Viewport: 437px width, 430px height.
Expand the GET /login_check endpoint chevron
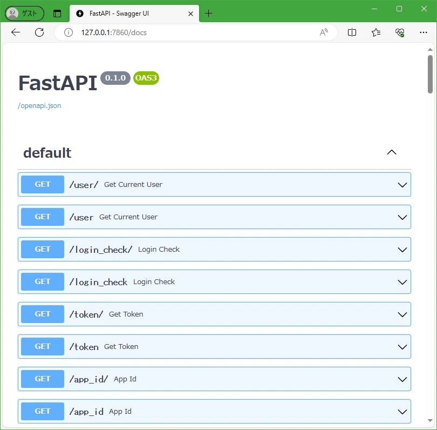[x=402, y=282]
